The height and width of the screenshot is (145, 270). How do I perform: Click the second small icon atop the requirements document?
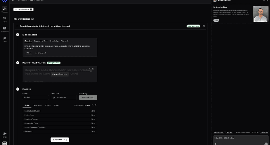(93, 69)
